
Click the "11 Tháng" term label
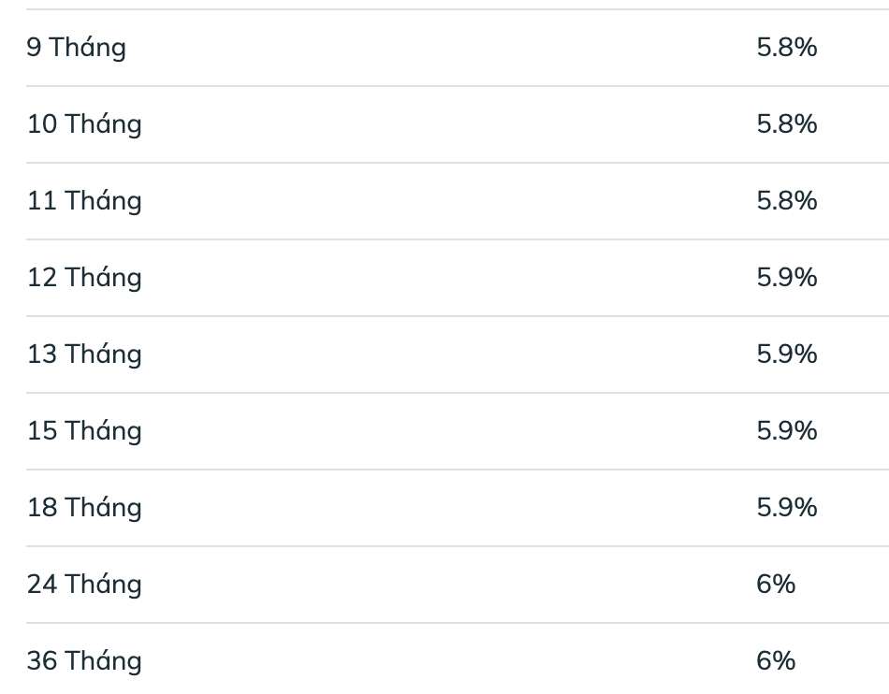(84, 201)
